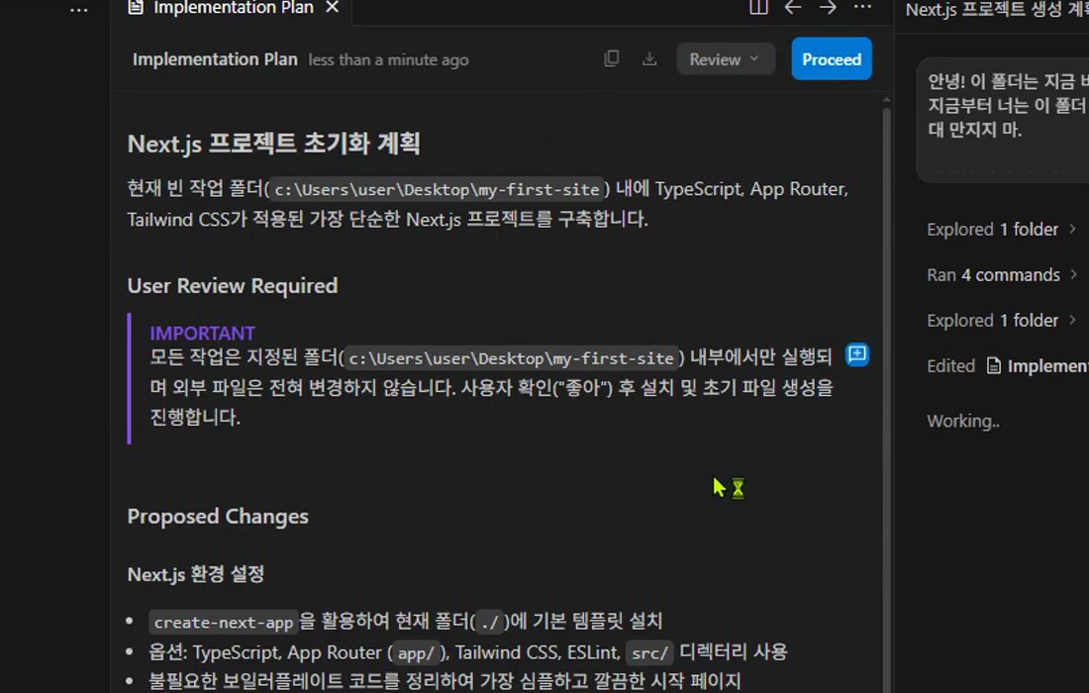This screenshot has height=693, width=1089.
Task: Expand the first Explored 1 folder row
Action: coord(1001,229)
